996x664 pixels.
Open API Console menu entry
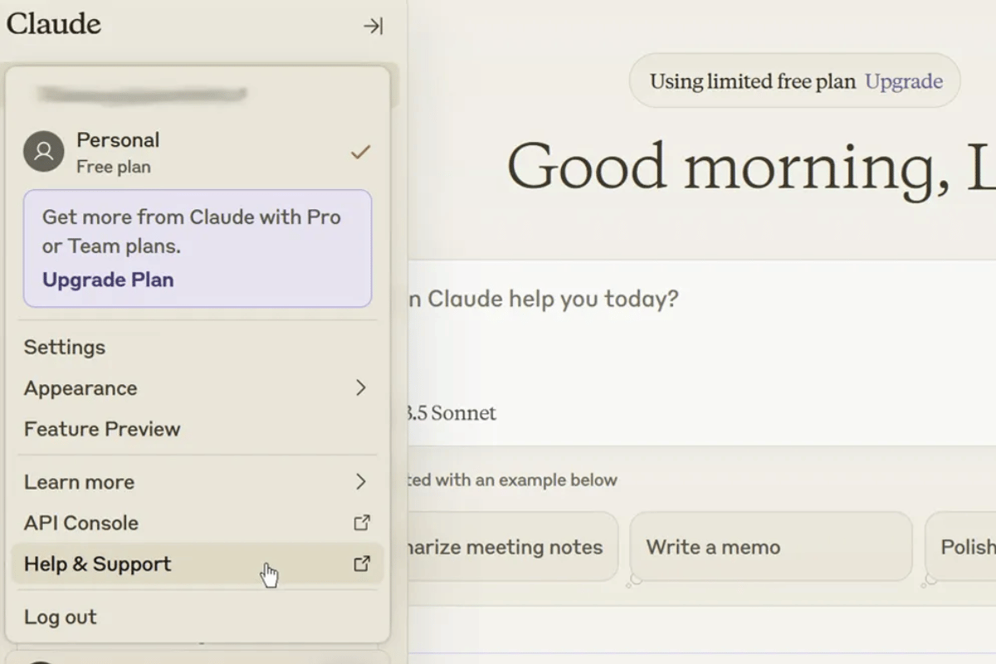pos(81,523)
